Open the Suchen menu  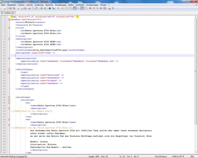(x=21, y=5)
